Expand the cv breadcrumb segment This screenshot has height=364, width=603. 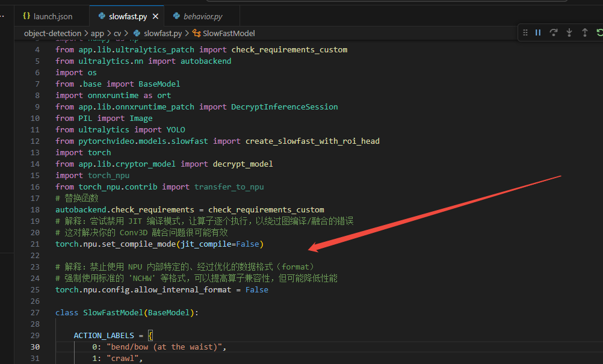[x=118, y=33]
